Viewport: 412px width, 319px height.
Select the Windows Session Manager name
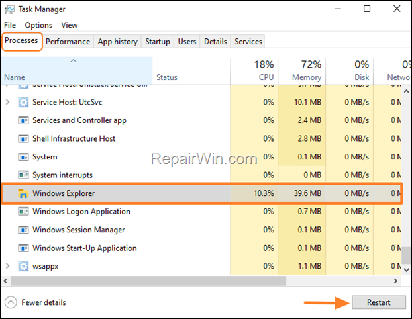[x=79, y=230]
